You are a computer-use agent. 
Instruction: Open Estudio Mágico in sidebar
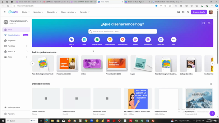pyautogui.click(x=16, y=35)
